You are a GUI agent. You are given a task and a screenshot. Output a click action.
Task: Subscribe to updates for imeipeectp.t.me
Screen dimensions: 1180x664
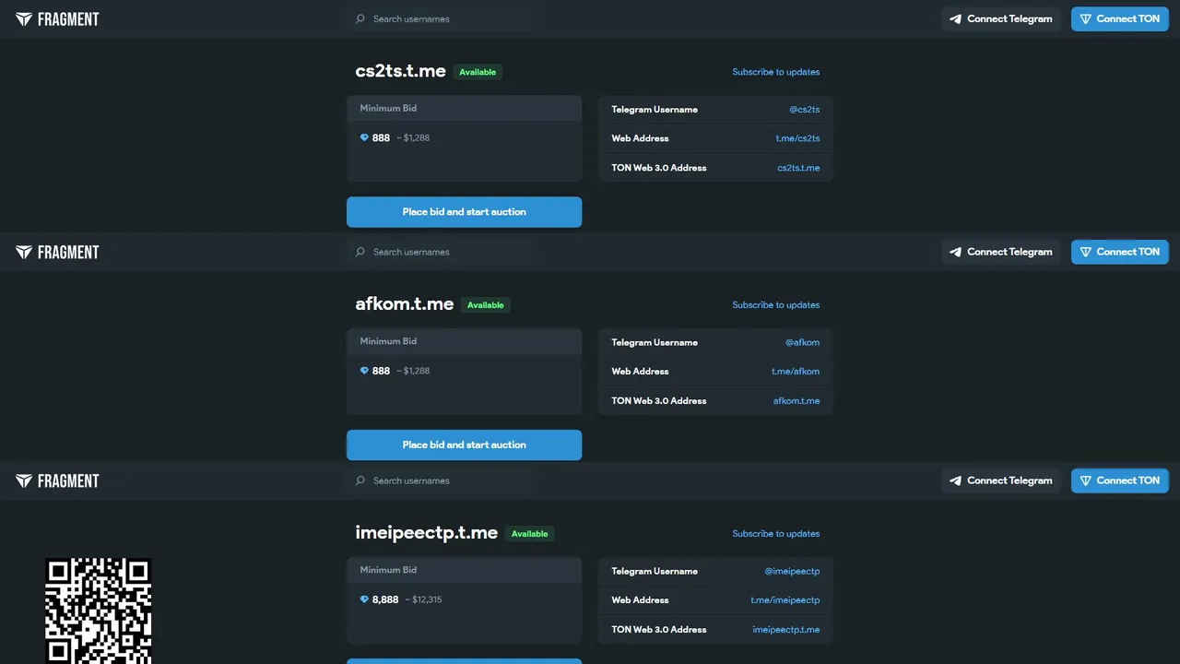pos(776,534)
